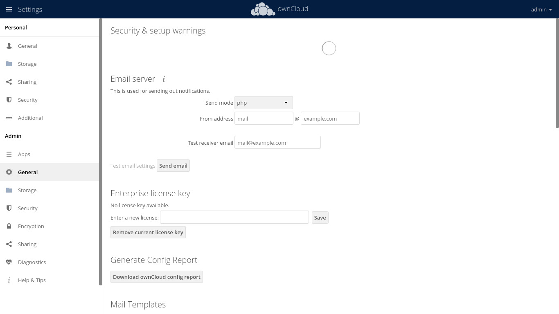559x314 pixels.
Task: Open the admin user dropdown menu
Action: point(541,9)
